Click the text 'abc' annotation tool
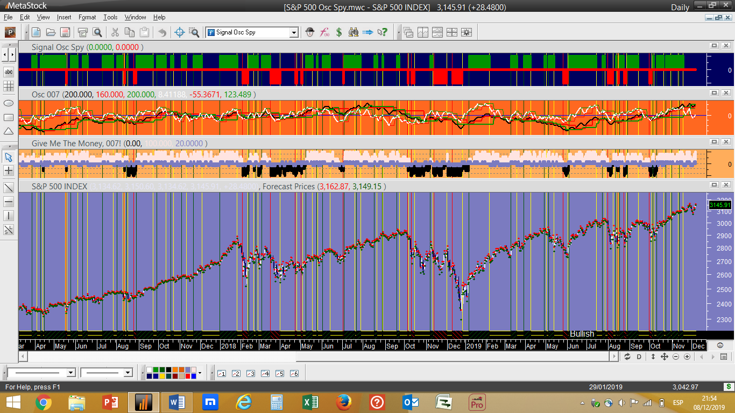The width and height of the screenshot is (735, 413). point(9,72)
